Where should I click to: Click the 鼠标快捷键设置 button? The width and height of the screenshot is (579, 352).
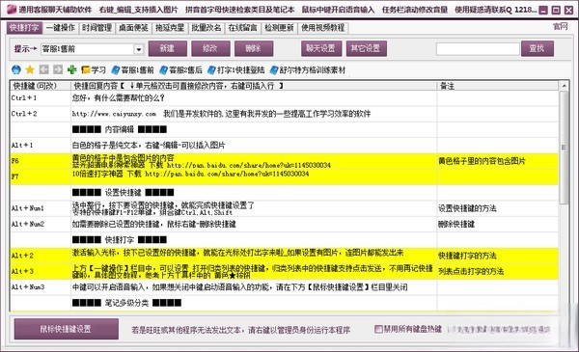[x=66, y=329]
